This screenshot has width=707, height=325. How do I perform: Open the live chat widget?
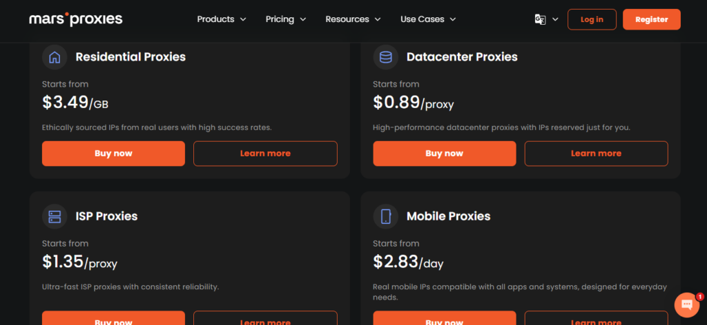(687, 304)
